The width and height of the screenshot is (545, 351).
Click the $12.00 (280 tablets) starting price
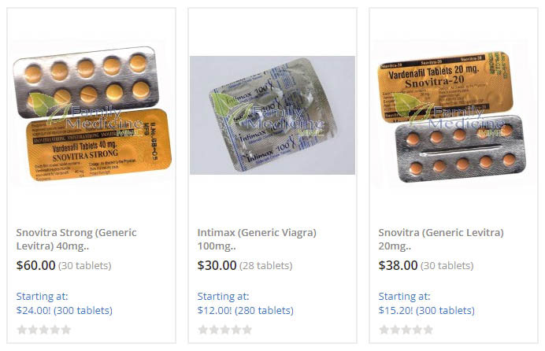click(246, 310)
